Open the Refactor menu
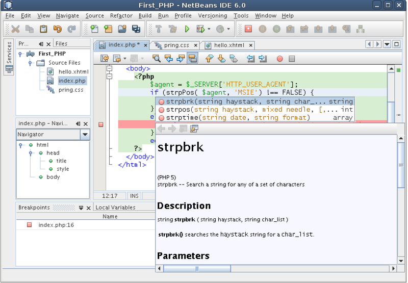The image size is (408, 283). click(121, 16)
